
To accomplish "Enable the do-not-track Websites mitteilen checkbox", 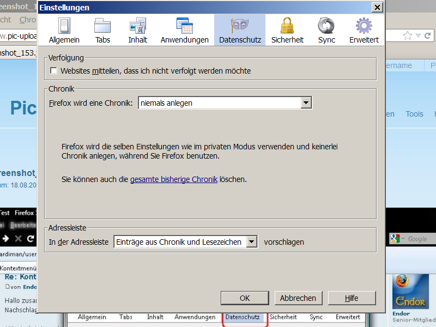I will 53,71.
